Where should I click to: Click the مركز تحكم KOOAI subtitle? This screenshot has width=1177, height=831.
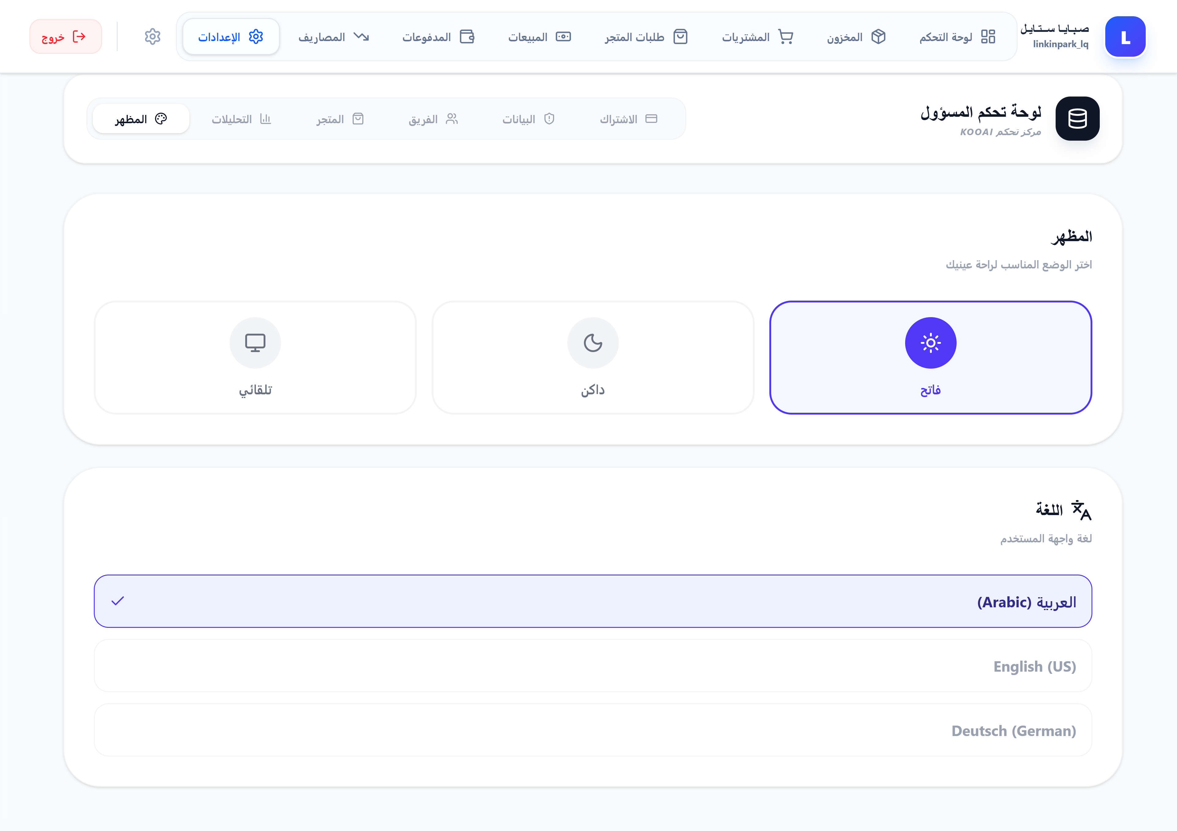pos(1000,132)
